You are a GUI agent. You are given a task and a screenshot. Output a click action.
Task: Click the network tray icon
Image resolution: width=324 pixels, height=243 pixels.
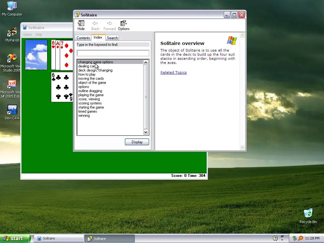(295, 238)
